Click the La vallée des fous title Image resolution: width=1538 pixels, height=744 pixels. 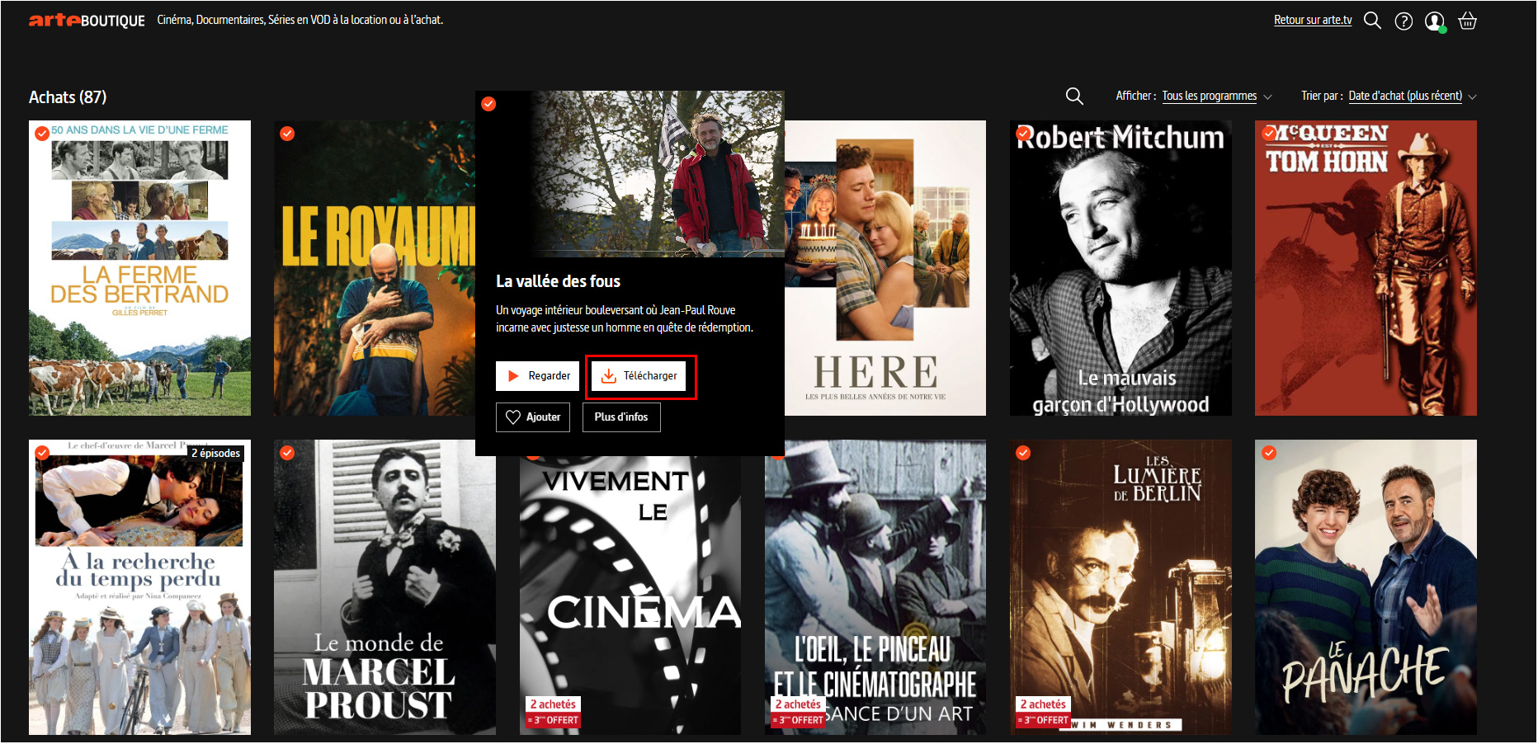pos(558,281)
